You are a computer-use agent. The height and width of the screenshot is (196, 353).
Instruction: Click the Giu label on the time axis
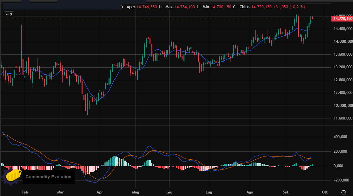coord(169,192)
